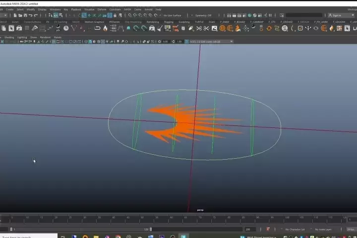Click the No Live Surface field
The width and height of the screenshot is (357, 238).
coord(173,15)
